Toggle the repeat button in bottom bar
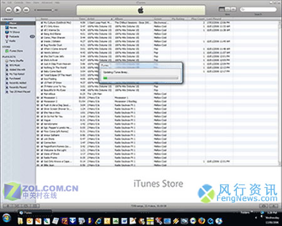The height and width of the screenshot is (226, 282). (x=26, y=206)
